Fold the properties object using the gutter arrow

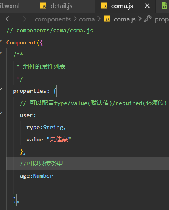click(x=1, y=89)
